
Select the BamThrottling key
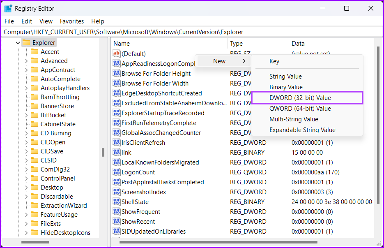tap(60, 97)
